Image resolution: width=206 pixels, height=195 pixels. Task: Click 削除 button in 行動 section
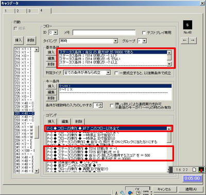pyautogui.click(x=30, y=40)
